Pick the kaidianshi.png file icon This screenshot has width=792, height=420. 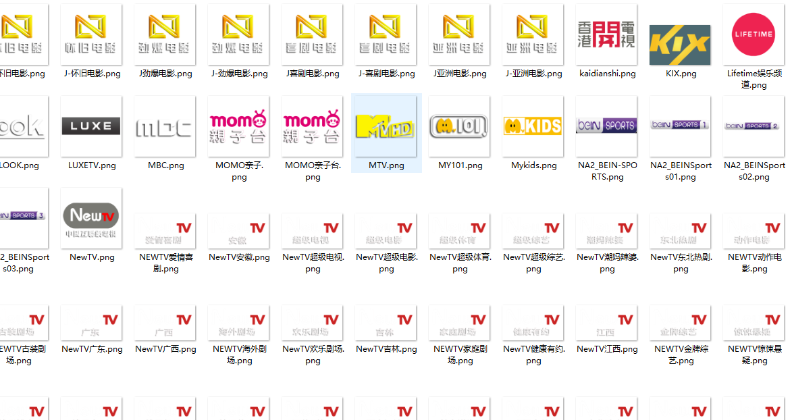606,34
